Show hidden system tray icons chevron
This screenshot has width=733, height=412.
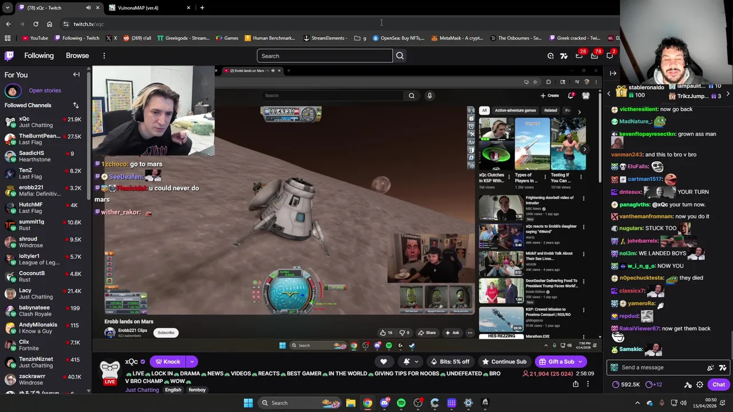638,403
